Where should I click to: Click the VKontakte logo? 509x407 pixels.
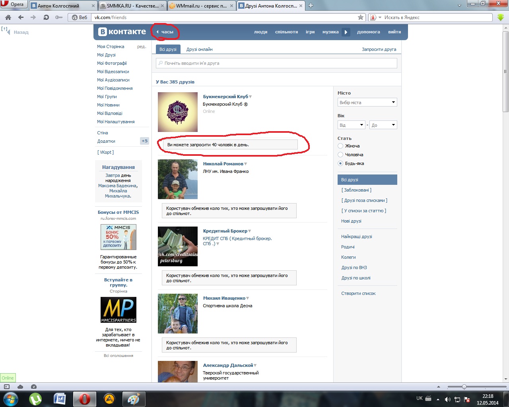click(x=122, y=32)
